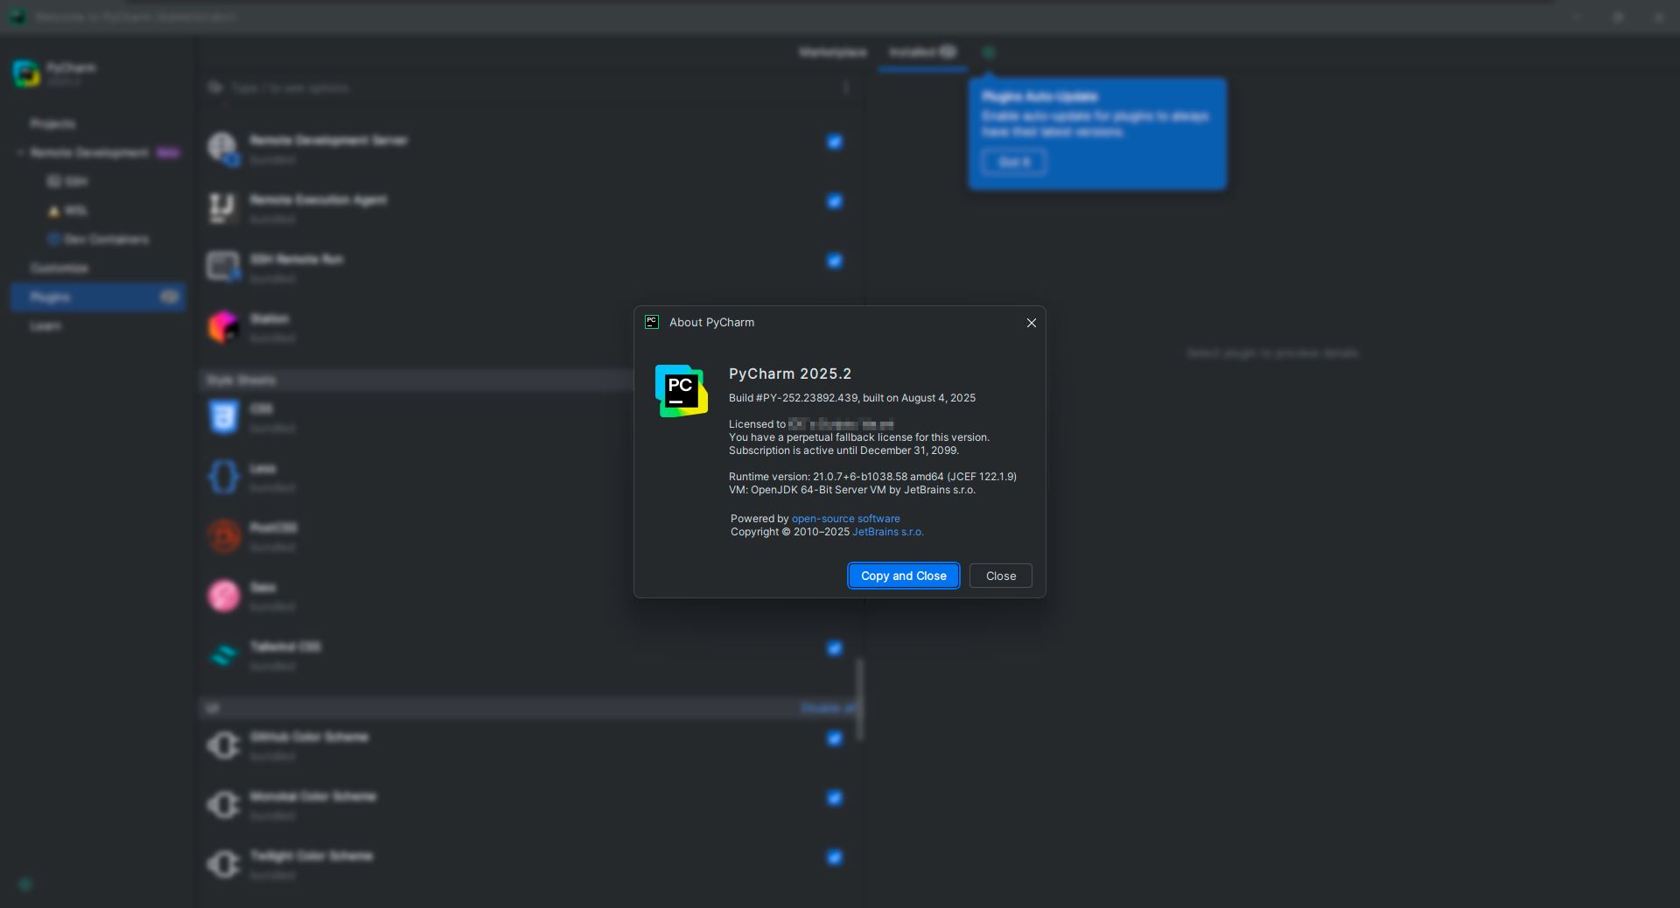Select the GitHub Color Scheme plugin icon
The height and width of the screenshot is (908, 1680).
pyautogui.click(x=223, y=744)
